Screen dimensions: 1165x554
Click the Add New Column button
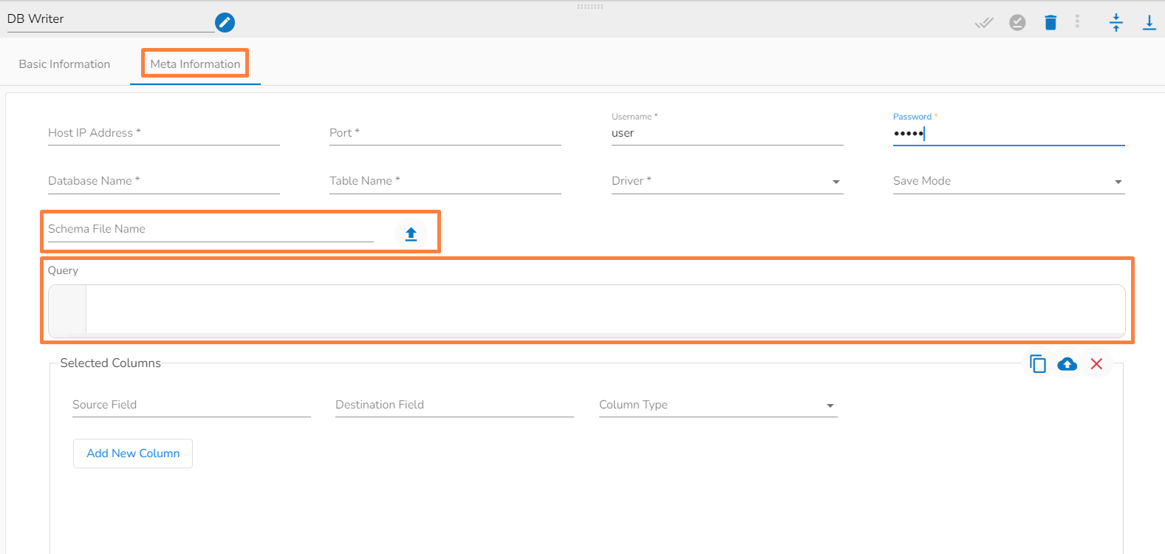click(x=133, y=454)
